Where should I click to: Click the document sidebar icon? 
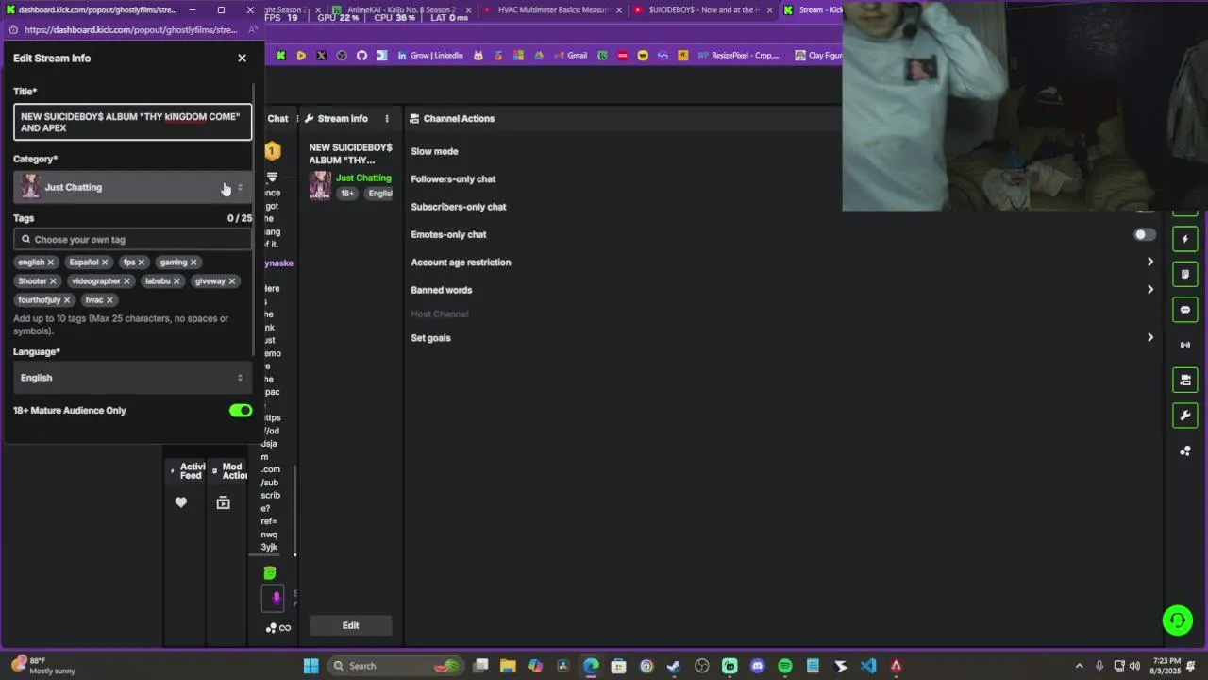1185,274
